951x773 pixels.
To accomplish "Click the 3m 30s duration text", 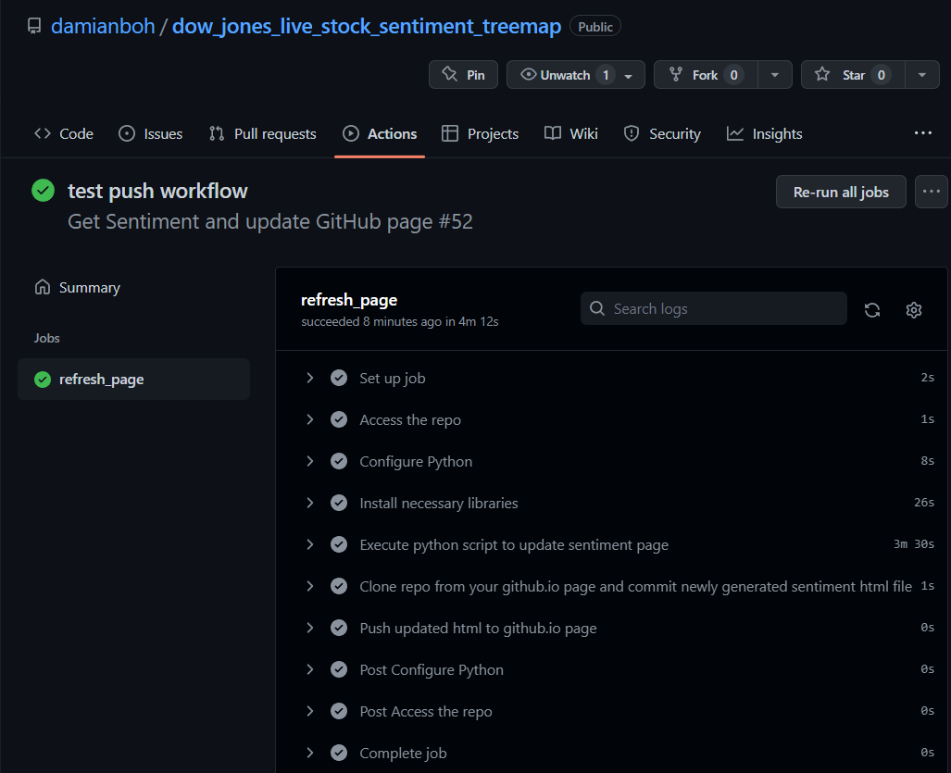I will (913, 543).
